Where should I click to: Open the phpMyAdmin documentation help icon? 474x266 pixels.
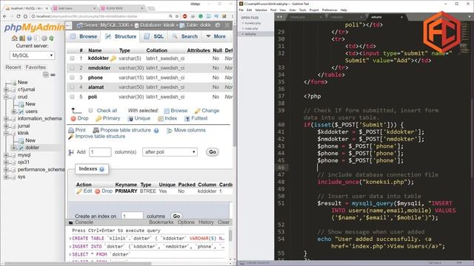[x=30, y=38]
